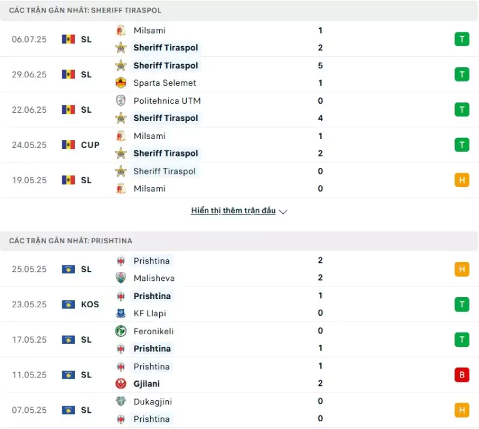Click red B result badge for Gjilani match
Image resolution: width=479 pixels, height=429 pixels.
coord(462,374)
